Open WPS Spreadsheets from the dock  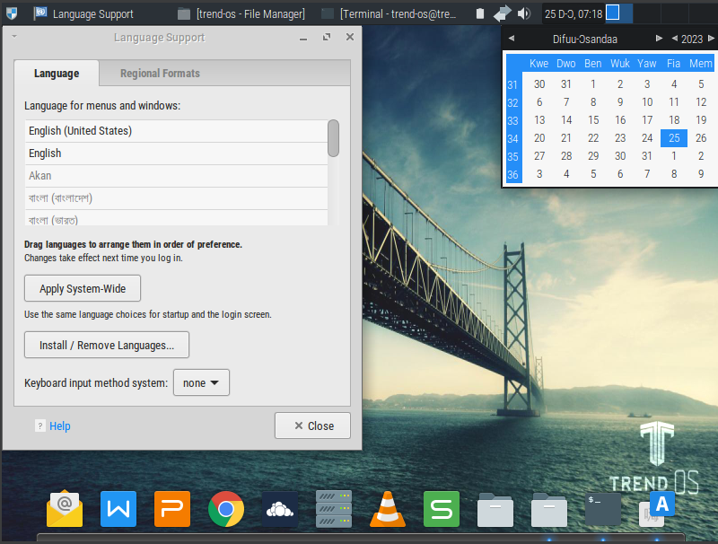[442, 509]
